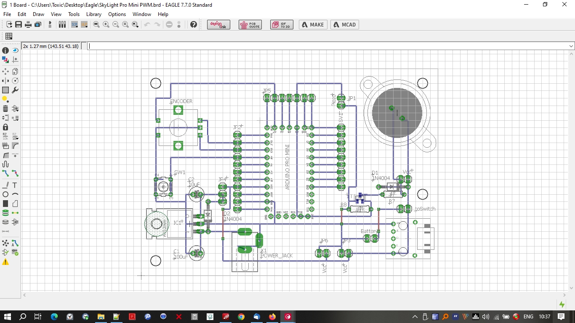Select the Rectangle tool
This screenshot has height=323, width=575.
pyautogui.click(x=5, y=204)
